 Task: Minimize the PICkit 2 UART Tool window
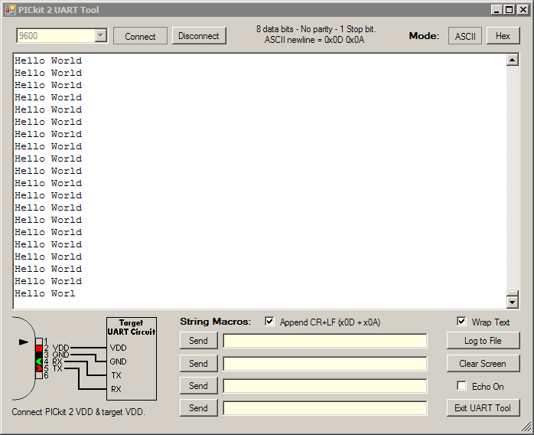point(497,9)
